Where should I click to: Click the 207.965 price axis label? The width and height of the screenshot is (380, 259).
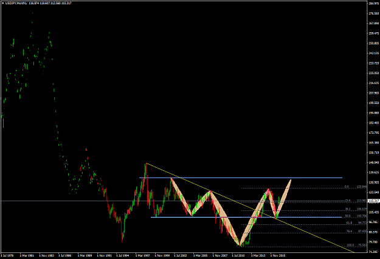click(374, 93)
